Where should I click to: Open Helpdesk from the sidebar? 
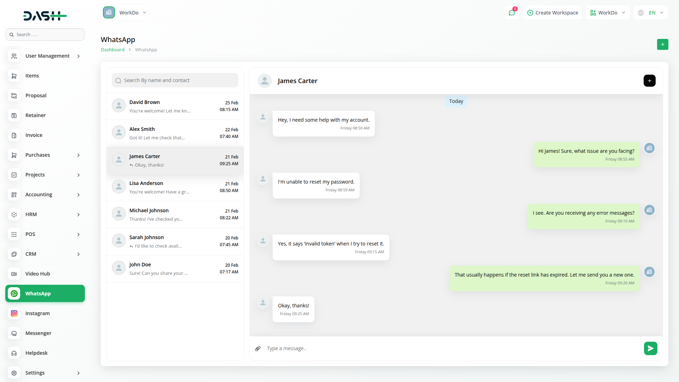tap(36, 353)
